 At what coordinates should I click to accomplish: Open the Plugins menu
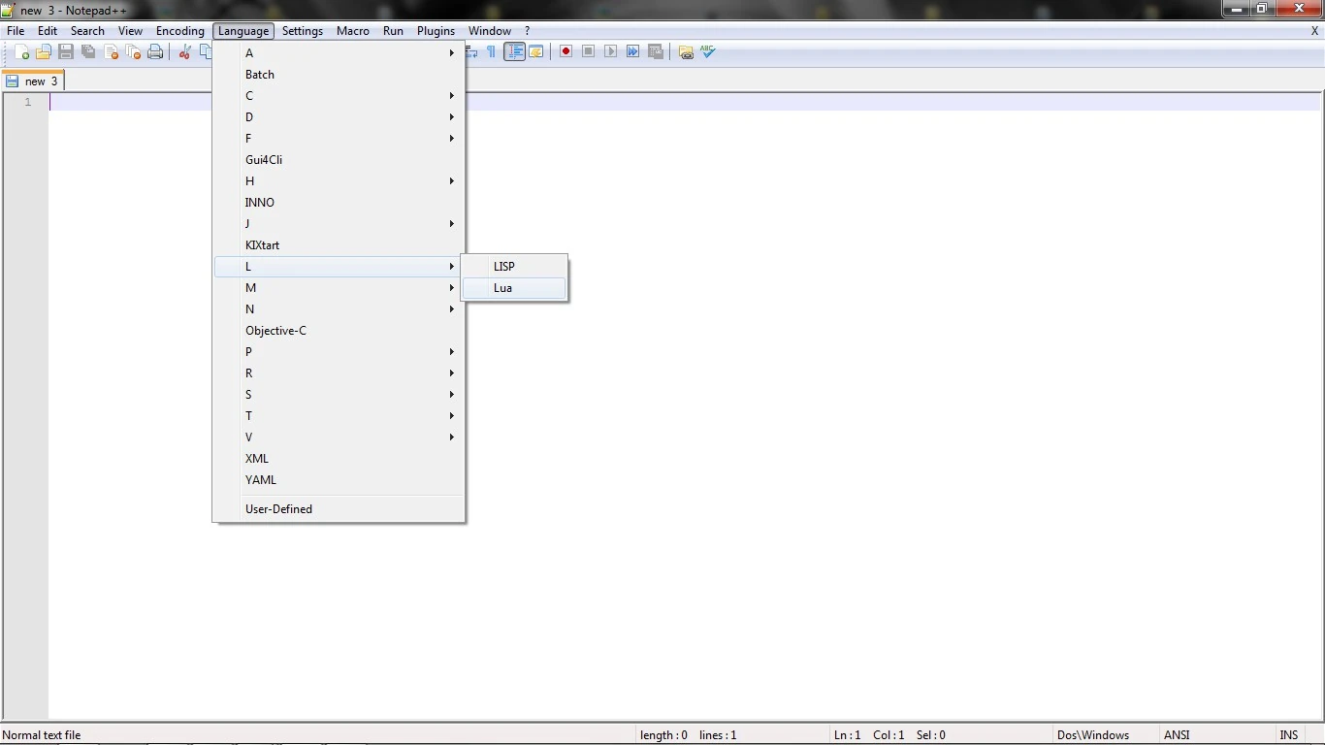(436, 31)
